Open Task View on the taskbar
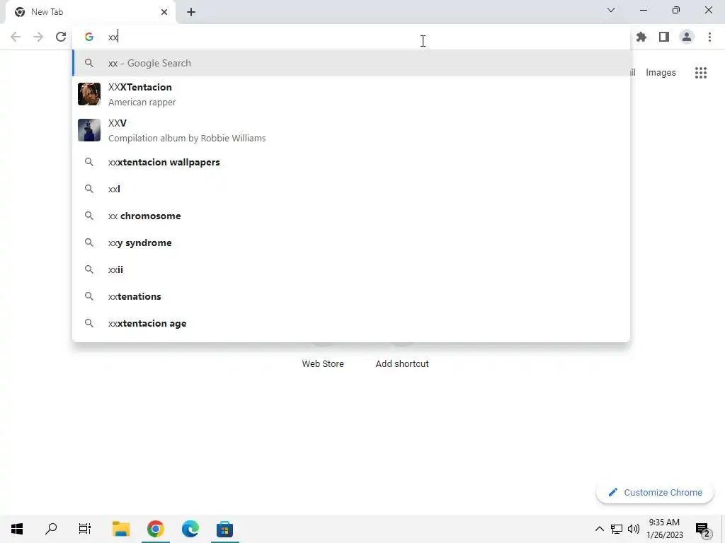 tap(85, 529)
